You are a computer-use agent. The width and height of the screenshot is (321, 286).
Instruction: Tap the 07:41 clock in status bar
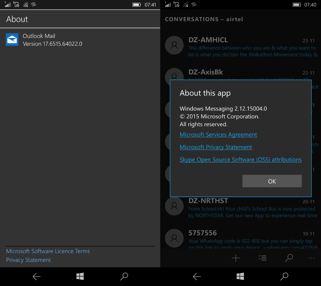(150, 5)
